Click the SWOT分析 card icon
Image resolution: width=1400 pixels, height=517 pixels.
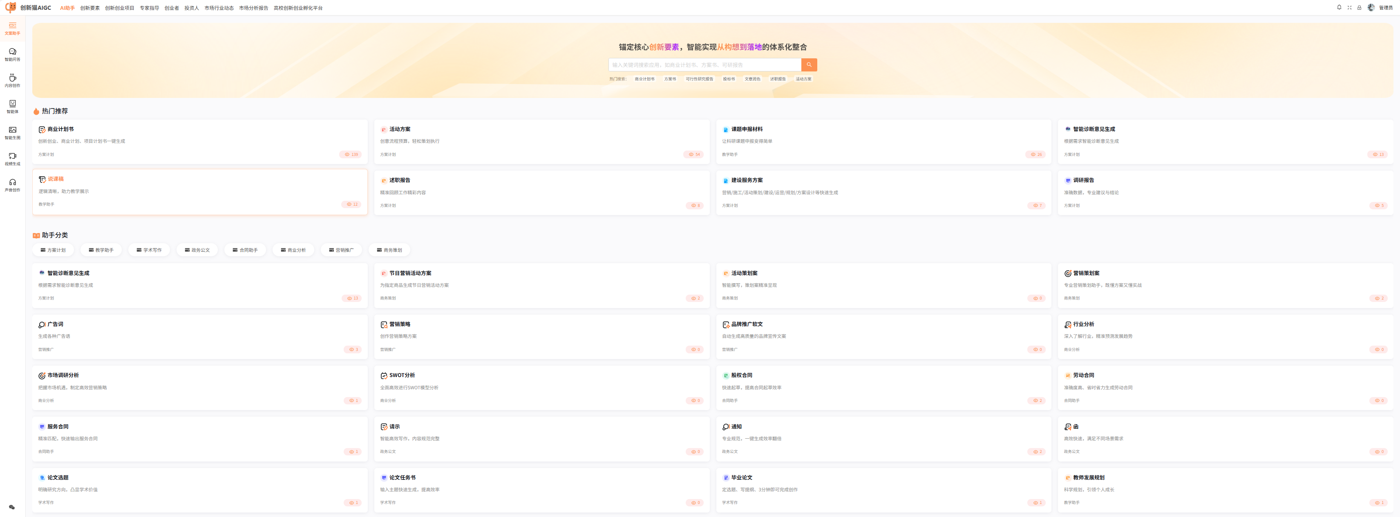click(384, 375)
